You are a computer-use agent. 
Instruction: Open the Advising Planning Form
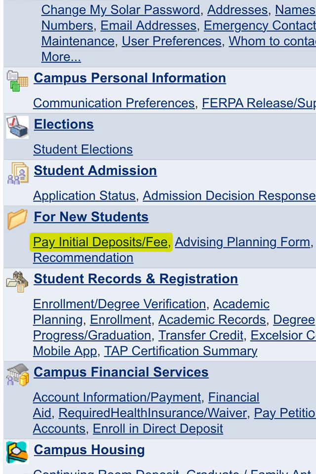pyautogui.click(x=242, y=242)
